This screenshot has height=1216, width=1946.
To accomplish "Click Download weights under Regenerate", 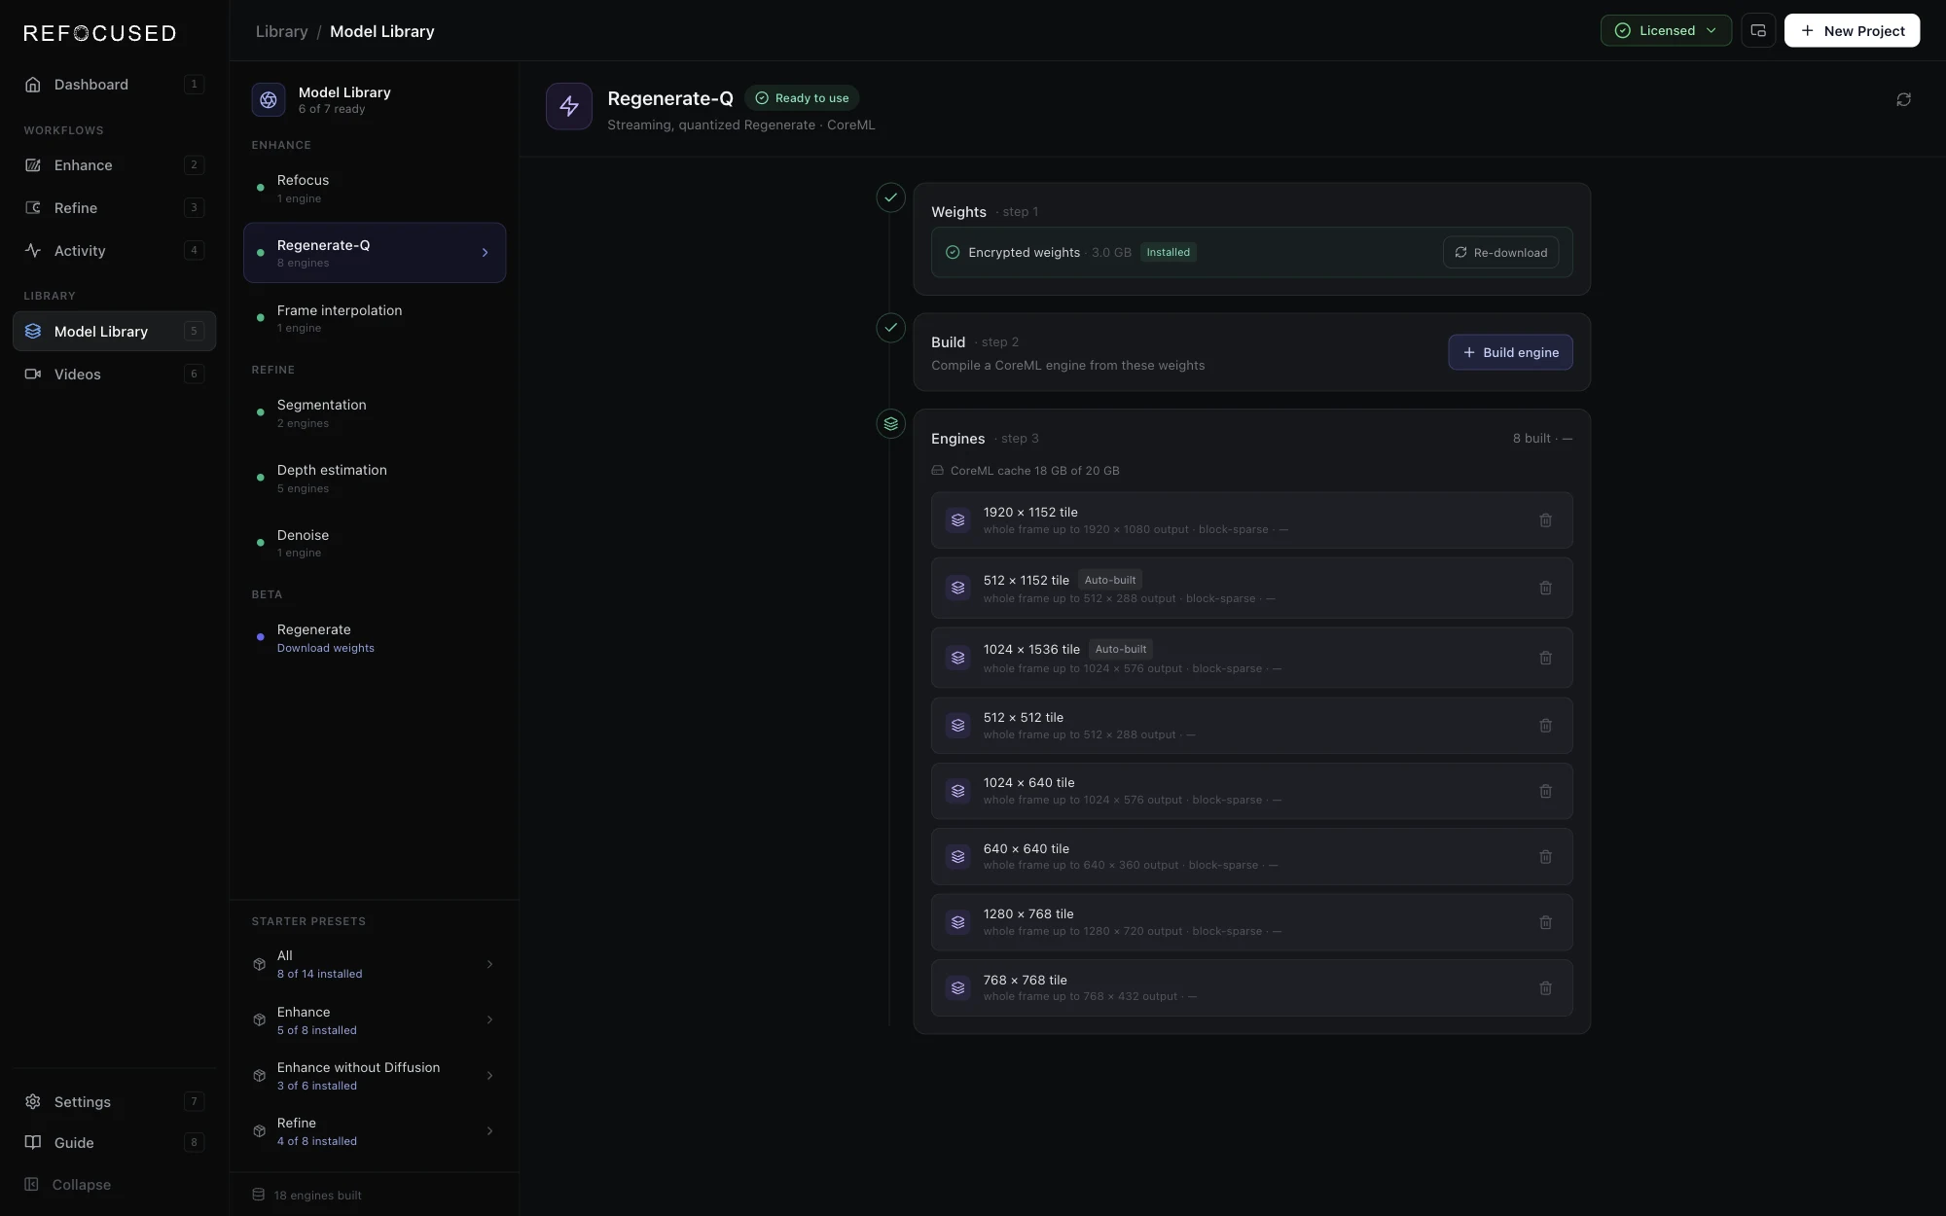I will [326, 648].
